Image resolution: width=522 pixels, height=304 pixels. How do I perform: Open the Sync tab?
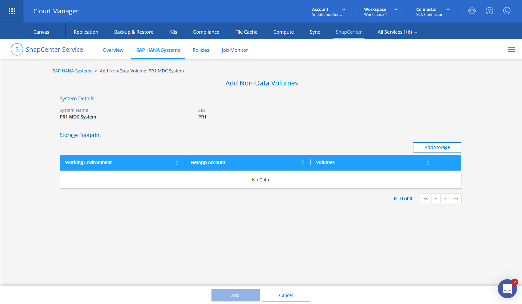pyautogui.click(x=315, y=32)
